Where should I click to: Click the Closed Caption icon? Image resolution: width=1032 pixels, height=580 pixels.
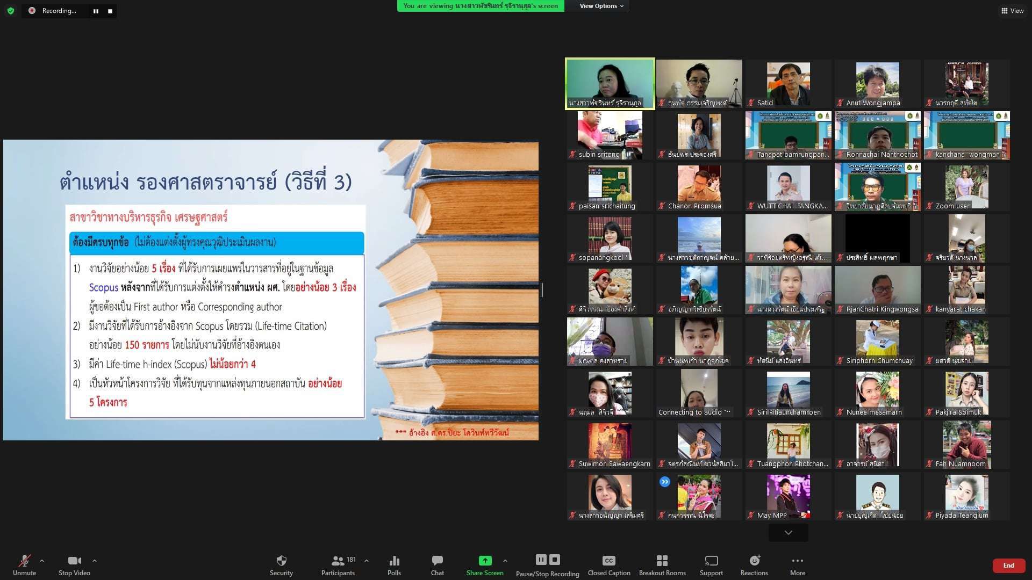tap(608, 561)
